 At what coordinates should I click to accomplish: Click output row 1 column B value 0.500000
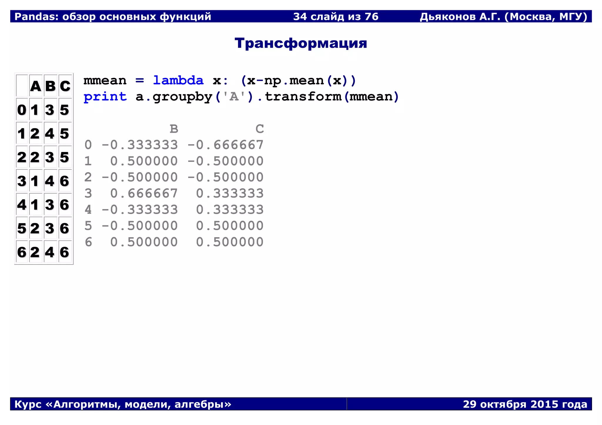pyautogui.click(x=144, y=161)
